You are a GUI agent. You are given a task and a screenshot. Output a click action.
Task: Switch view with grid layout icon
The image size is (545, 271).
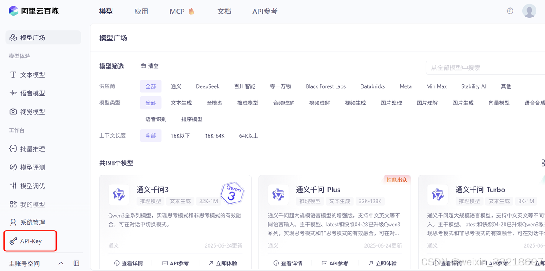(x=543, y=163)
